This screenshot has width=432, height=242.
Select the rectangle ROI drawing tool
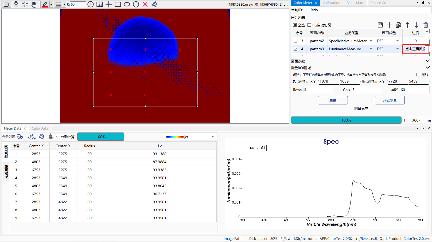tap(118, 4)
